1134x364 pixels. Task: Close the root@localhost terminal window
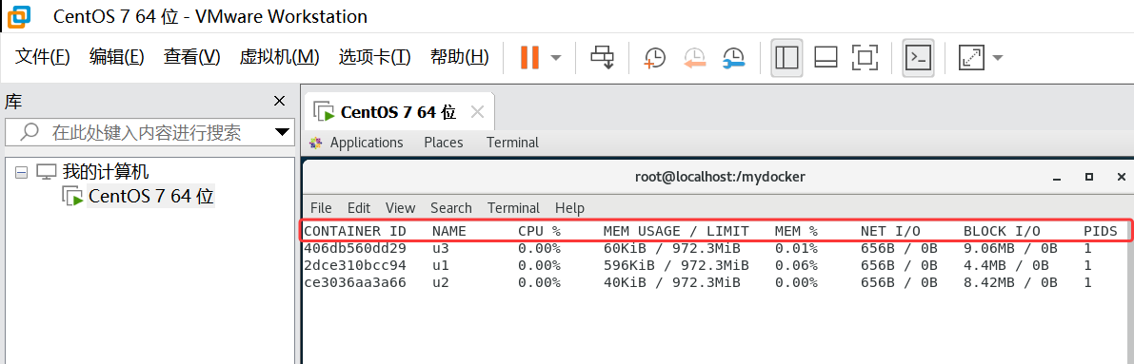1121,177
